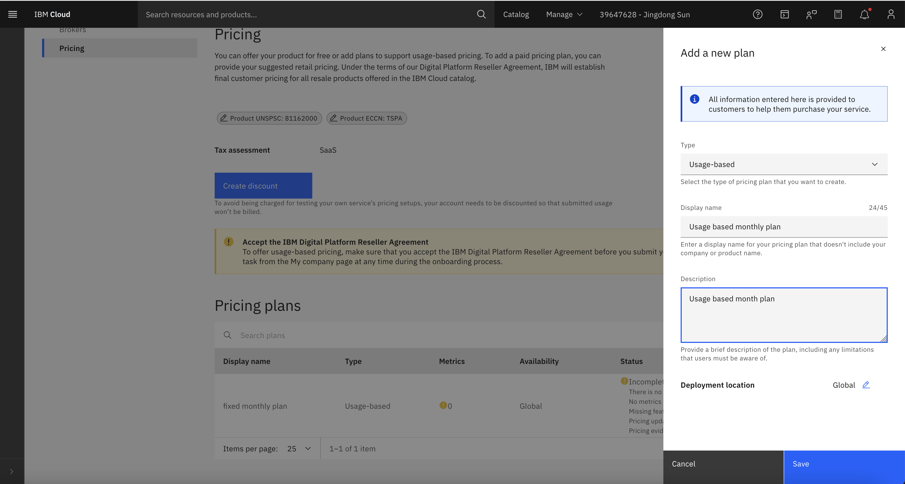The height and width of the screenshot is (484, 905).
Task: Save the new plan
Action: click(x=844, y=467)
